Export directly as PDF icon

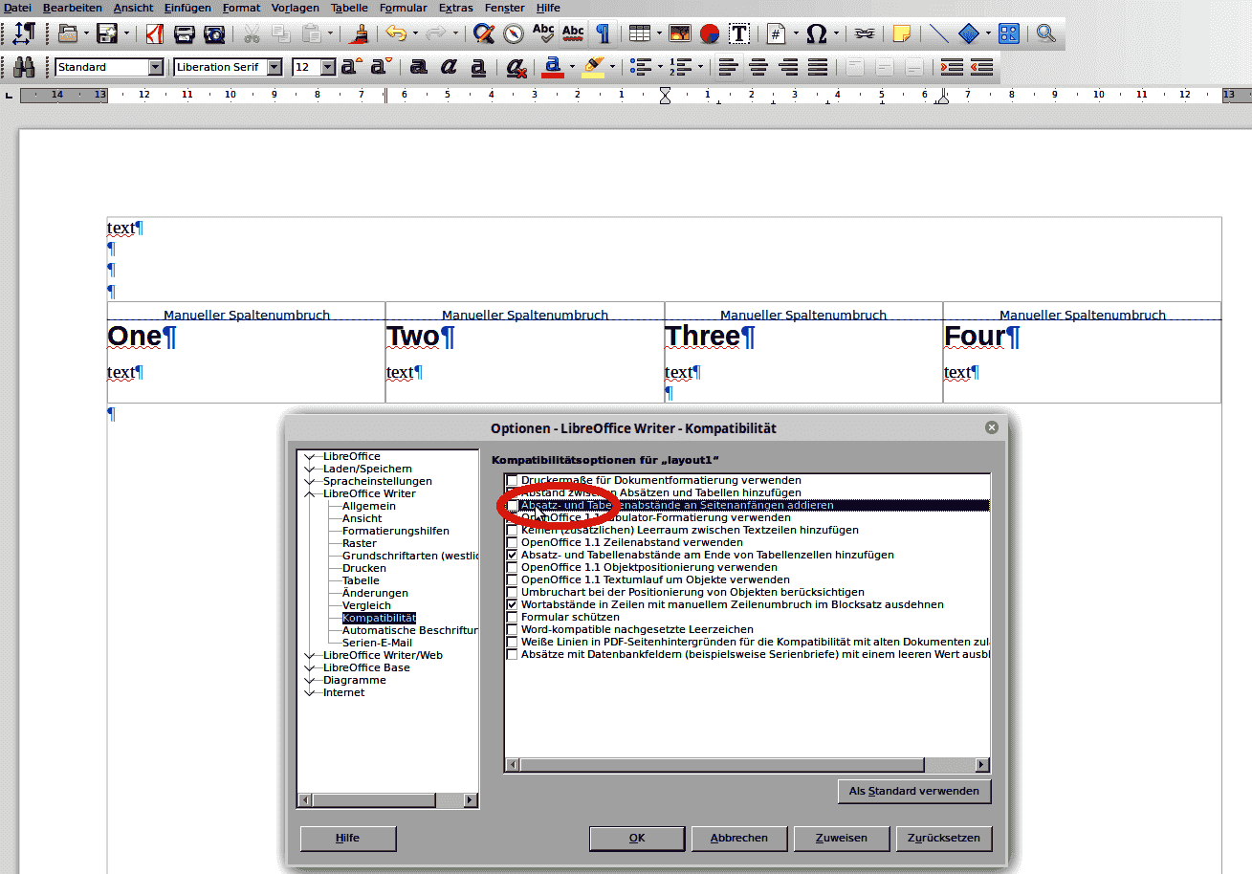click(155, 33)
